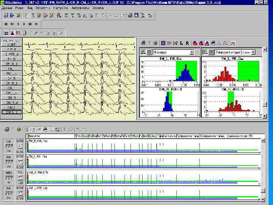Toggle the gray square beside Гипервентиляция dropdown

click(x=211, y=52)
